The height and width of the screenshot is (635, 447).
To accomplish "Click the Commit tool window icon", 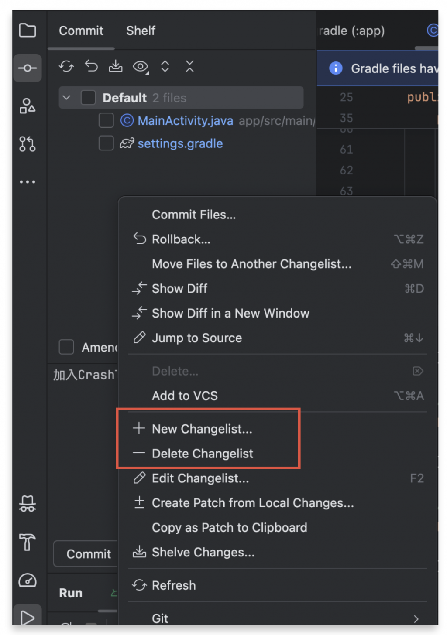I will coord(27,68).
